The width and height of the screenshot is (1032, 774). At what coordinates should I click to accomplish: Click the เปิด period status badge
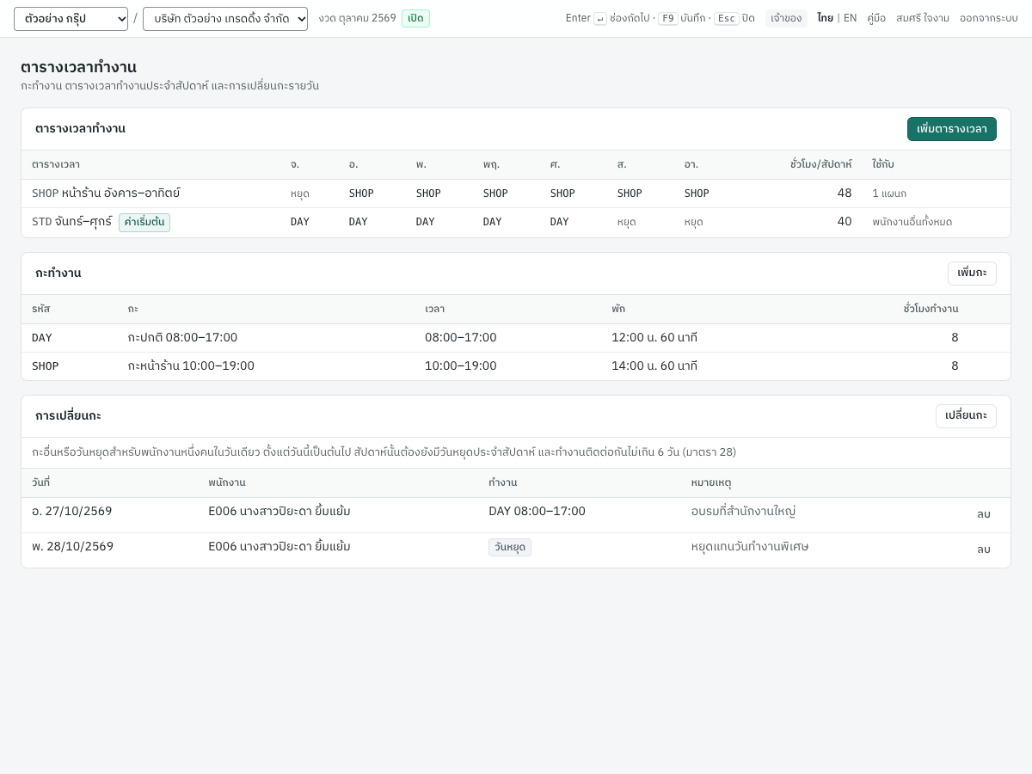pos(415,19)
